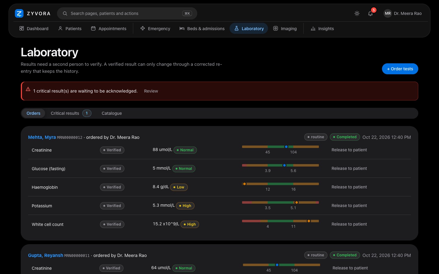The image size is (439, 274).
Task: Release White cell count to patient
Action: pos(349,224)
